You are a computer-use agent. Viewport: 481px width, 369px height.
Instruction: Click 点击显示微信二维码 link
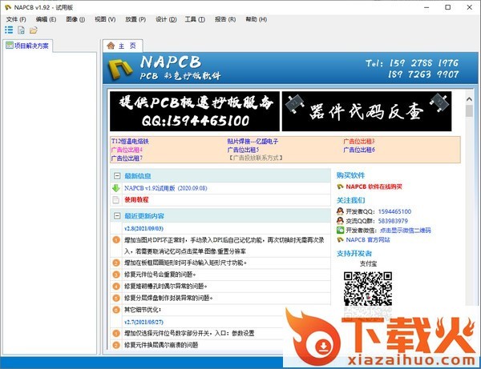(405, 231)
